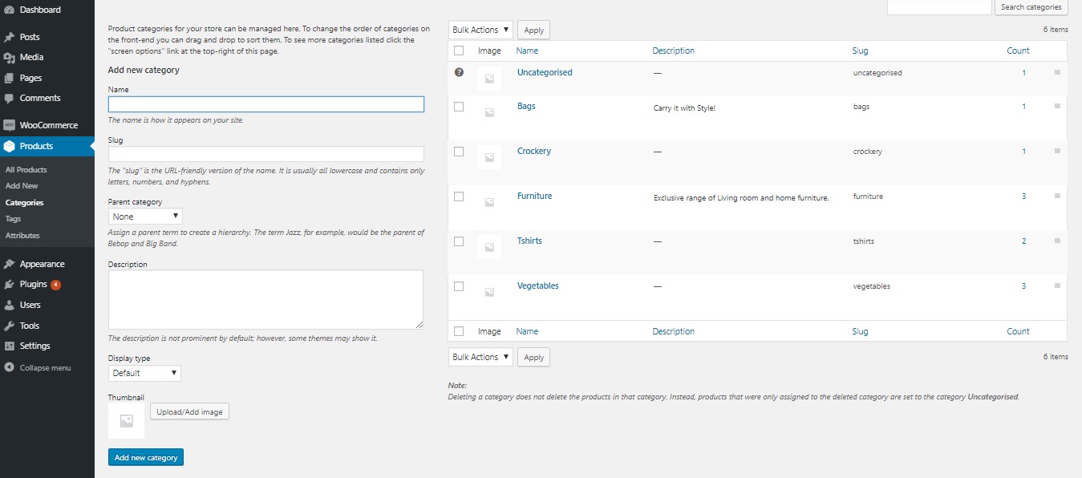Open Attributes submenu item

click(x=22, y=236)
